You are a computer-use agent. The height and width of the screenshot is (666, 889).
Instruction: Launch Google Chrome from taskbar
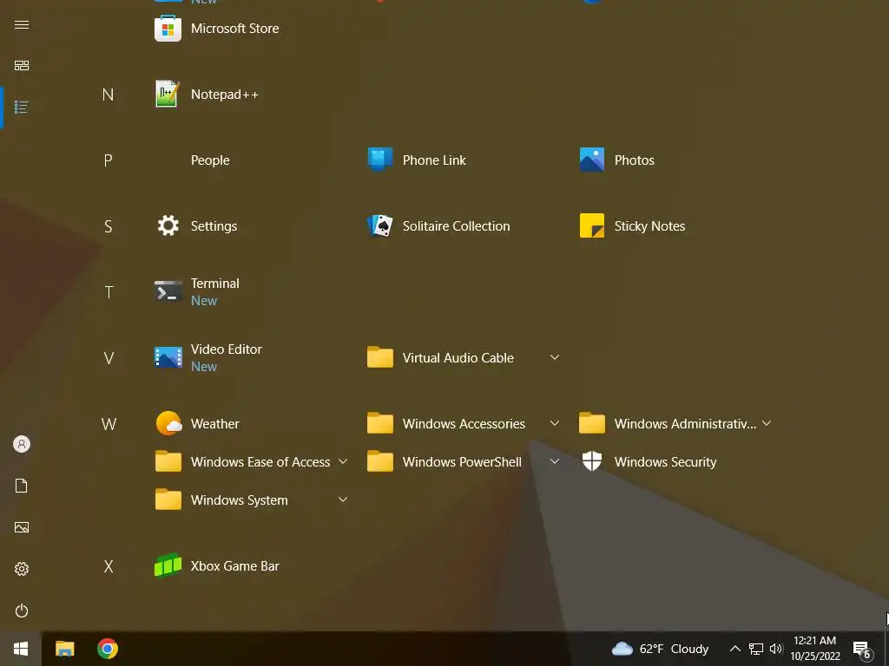tap(107, 649)
